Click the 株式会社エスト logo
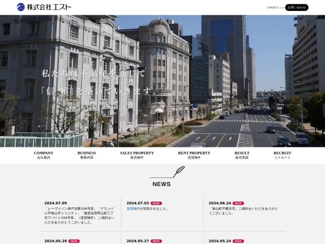The height and width of the screenshot is (244, 325). click(44, 7)
